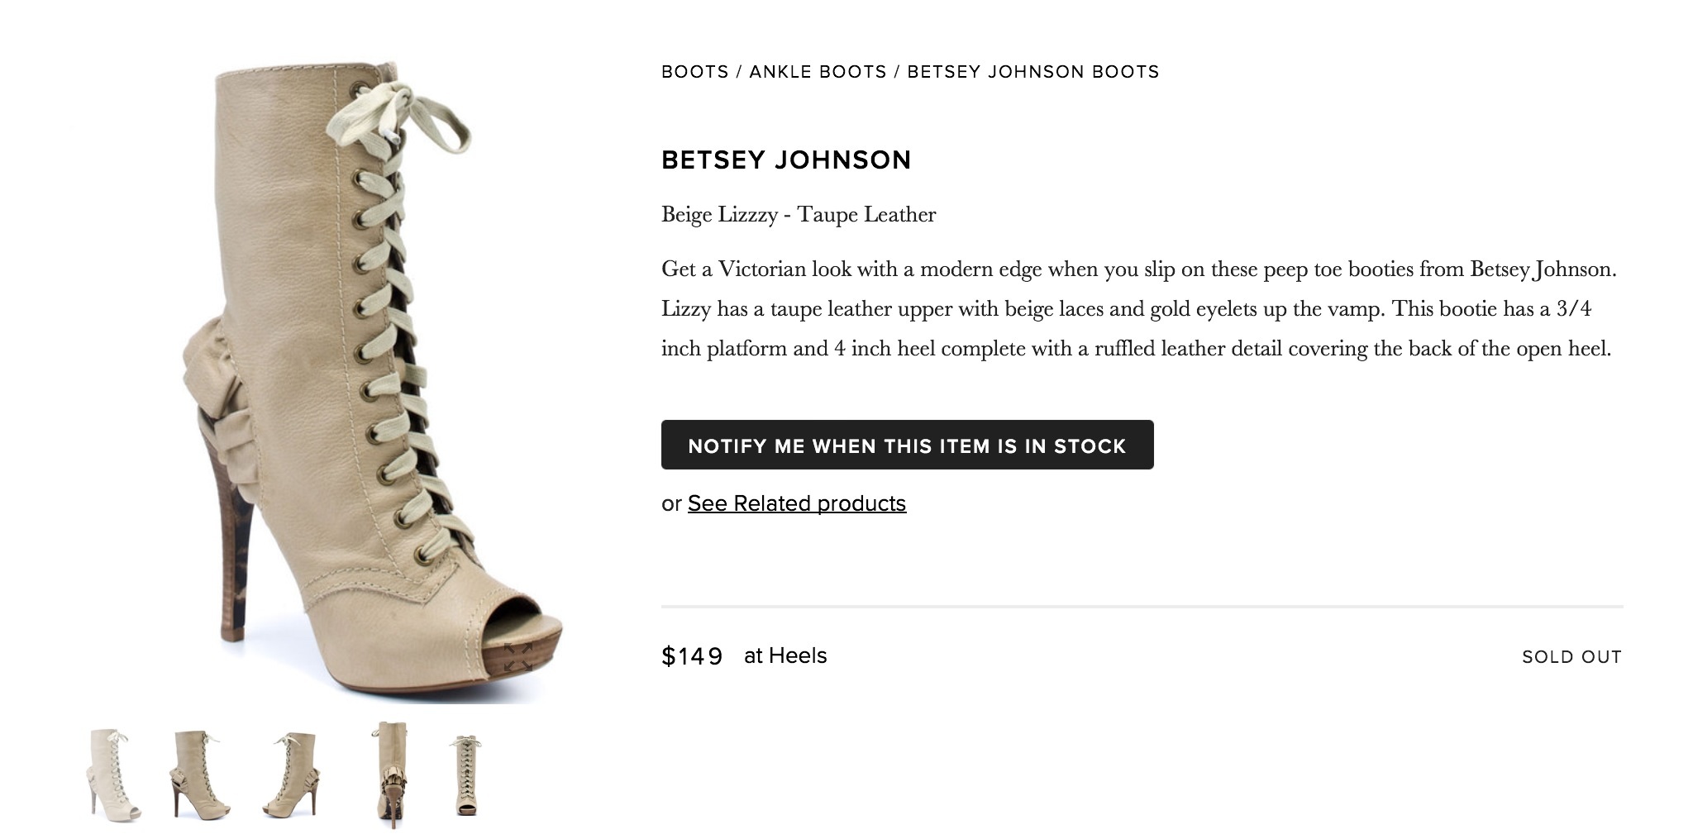Click Notify Me When This Item Is In Stock
The height and width of the screenshot is (834, 1693).
907,446
